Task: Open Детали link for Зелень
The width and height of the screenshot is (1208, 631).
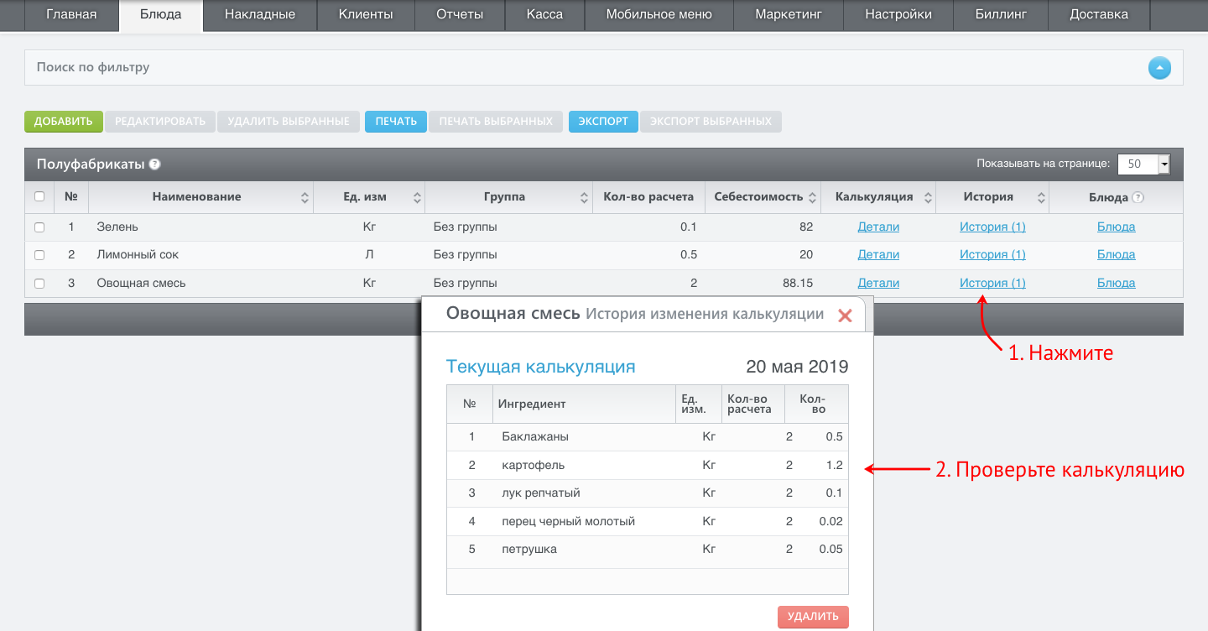Action: (x=878, y=227)
